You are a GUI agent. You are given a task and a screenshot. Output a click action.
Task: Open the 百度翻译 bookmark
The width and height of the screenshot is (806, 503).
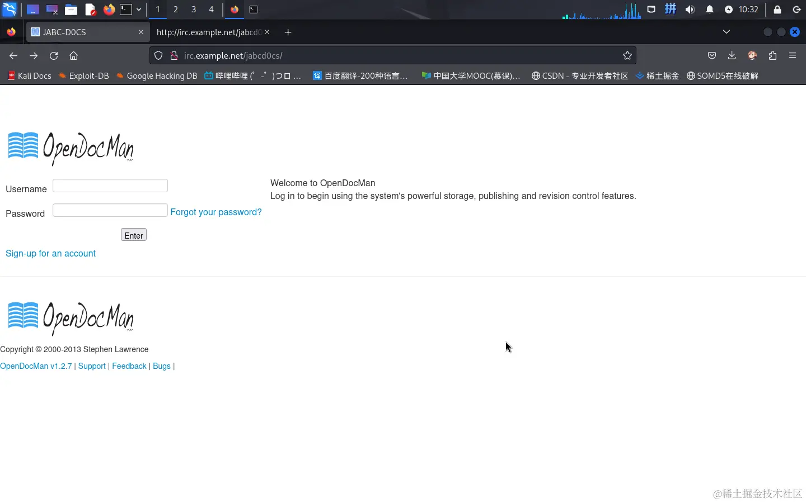click(x=360, y=76)
